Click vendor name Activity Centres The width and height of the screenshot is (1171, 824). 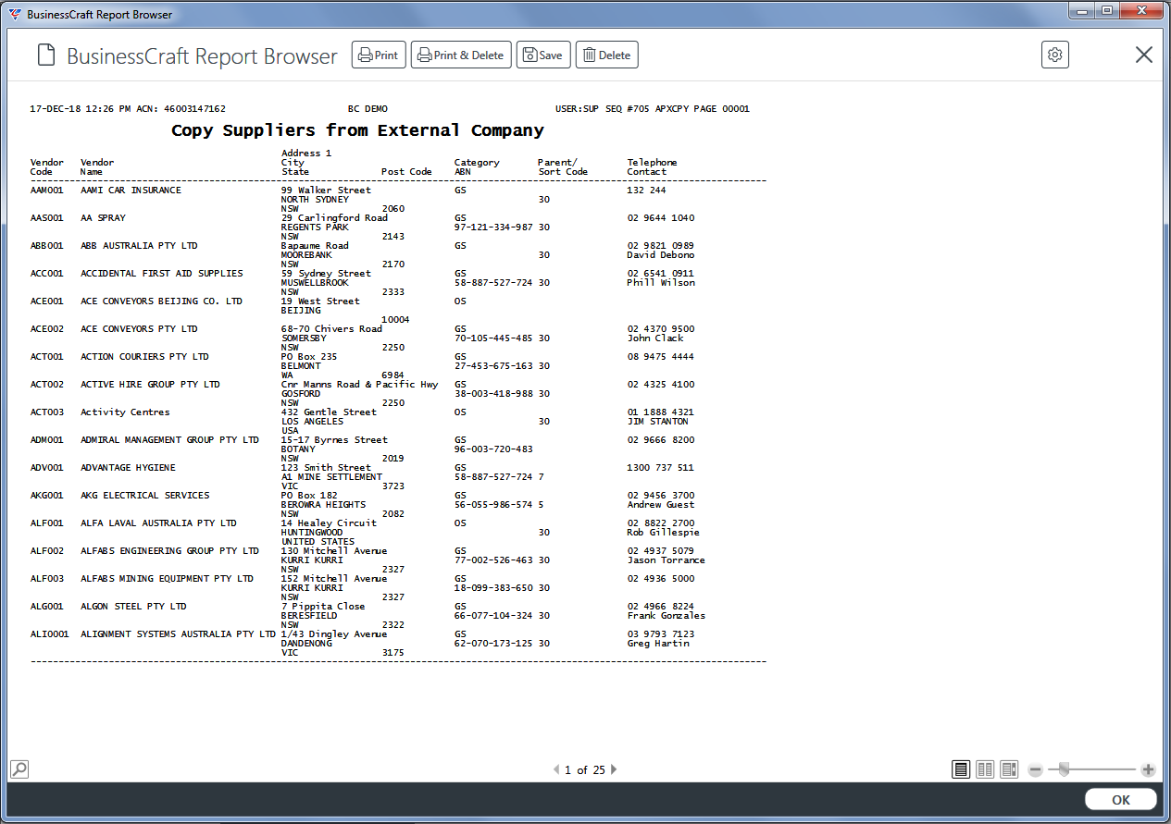pyautogui.click(x=126, y=412)
